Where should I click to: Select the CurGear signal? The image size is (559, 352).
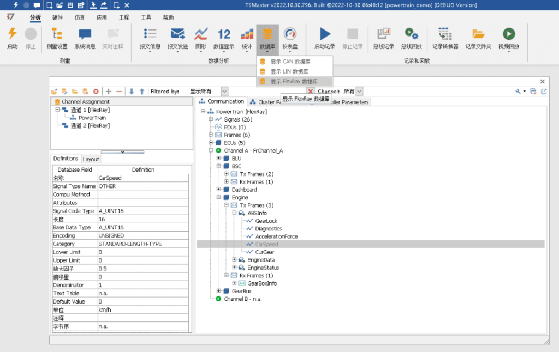point(265,252)
